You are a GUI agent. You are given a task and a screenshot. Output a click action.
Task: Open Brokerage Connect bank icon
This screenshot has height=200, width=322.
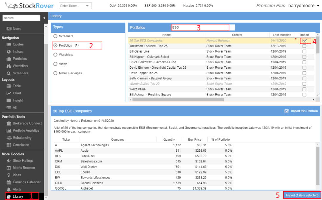pos(9,123)
